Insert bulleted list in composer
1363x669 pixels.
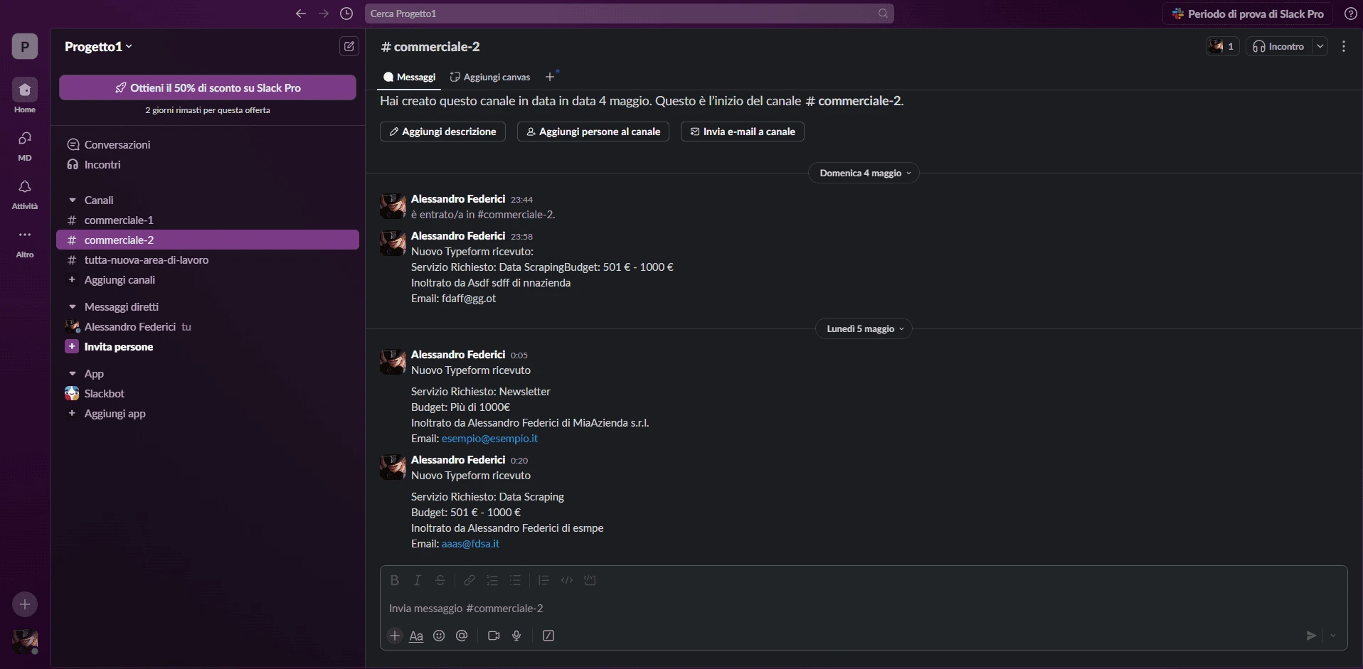(x=516, y=581)
